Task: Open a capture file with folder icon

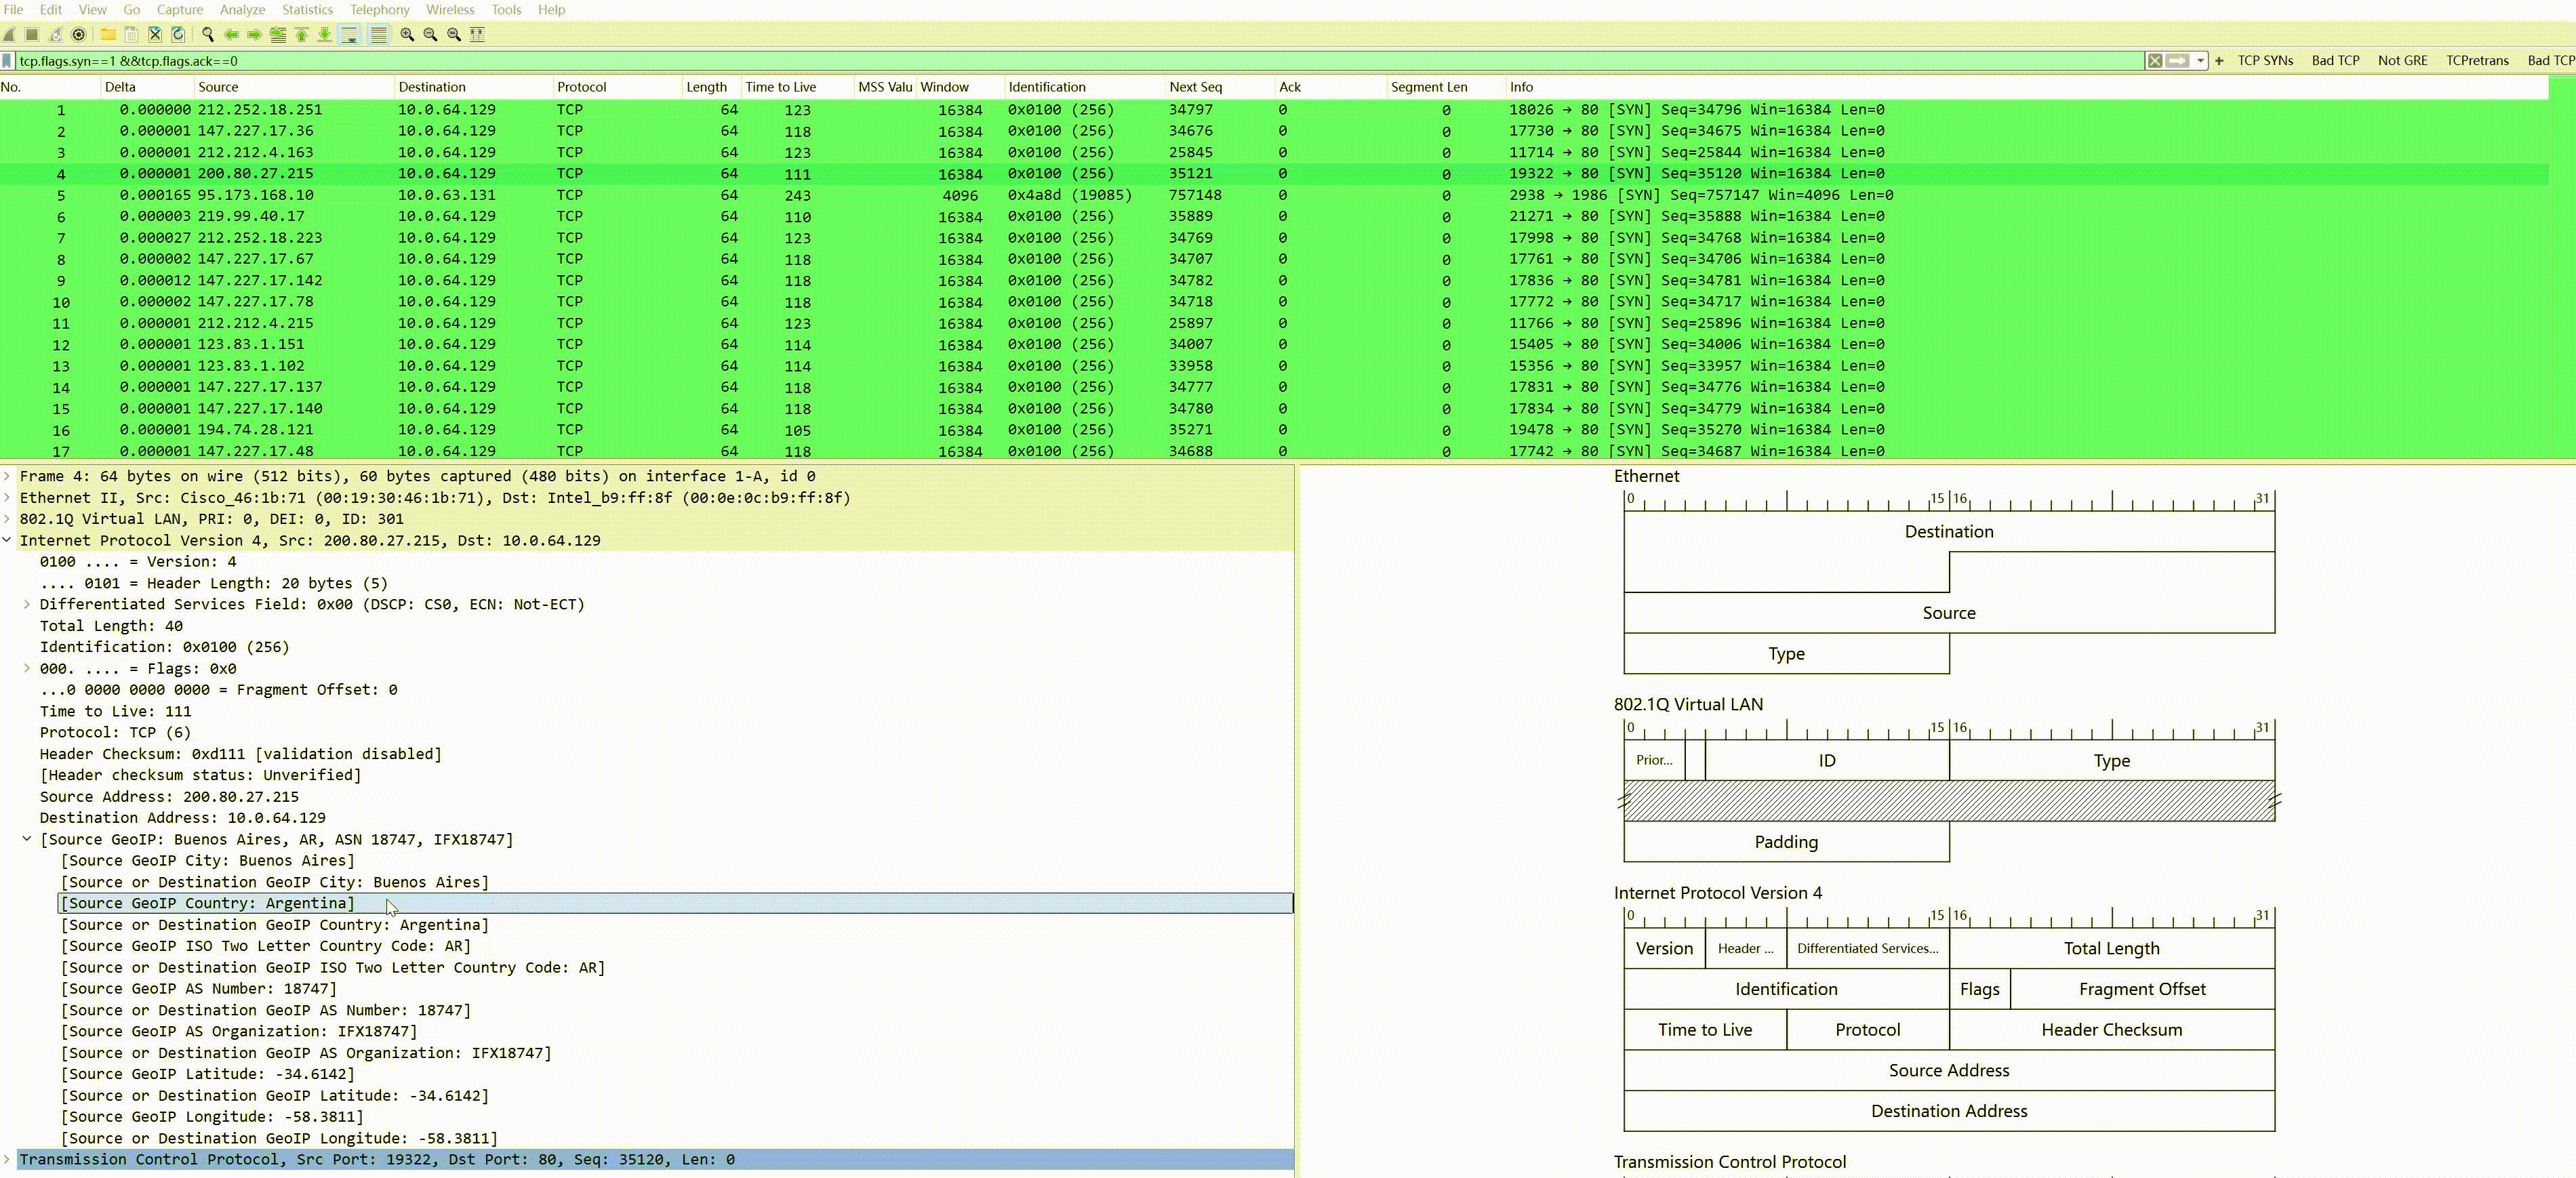Action: click(x=108, y=34)
